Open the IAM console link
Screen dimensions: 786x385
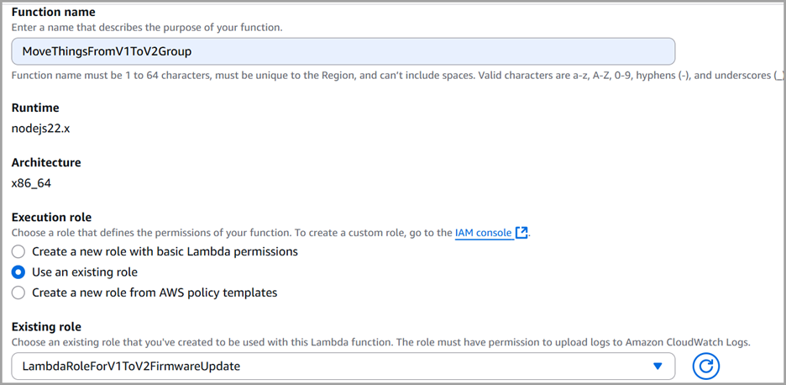pos(483,233)
